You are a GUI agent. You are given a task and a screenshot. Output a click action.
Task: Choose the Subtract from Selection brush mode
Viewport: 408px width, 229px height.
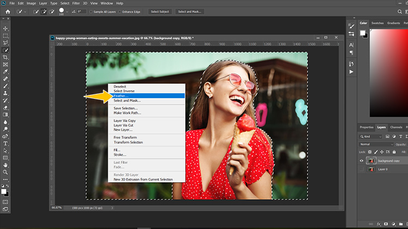[52, 12]
